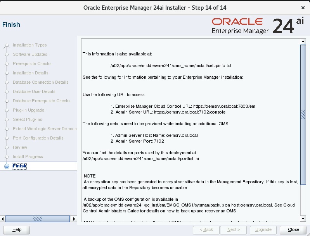Select the Install Progress step

(28, 157)
